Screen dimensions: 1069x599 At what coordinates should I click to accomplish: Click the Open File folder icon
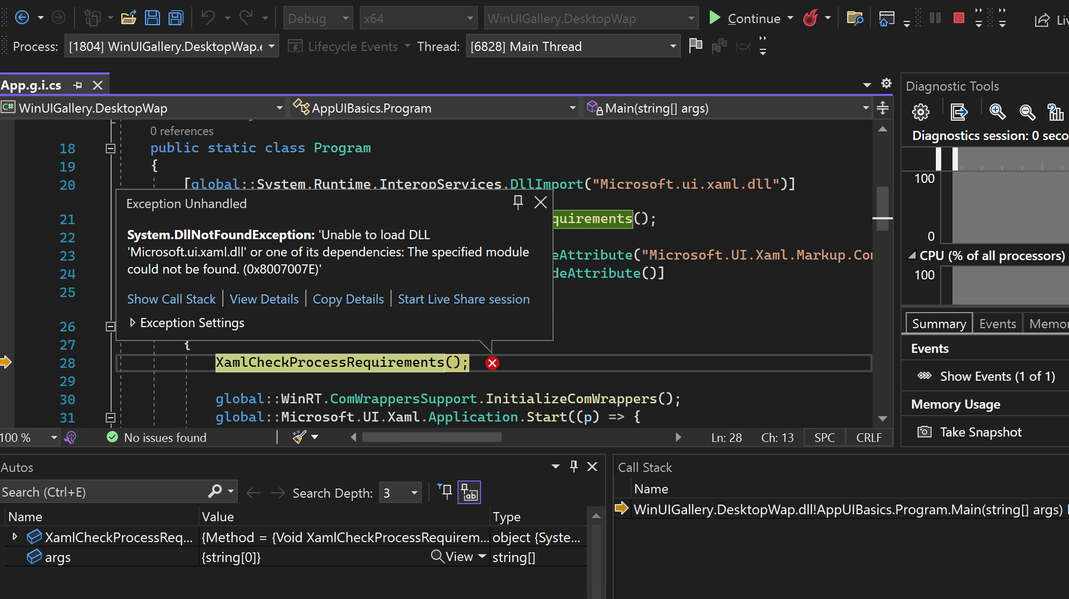[x=128, y=18]
